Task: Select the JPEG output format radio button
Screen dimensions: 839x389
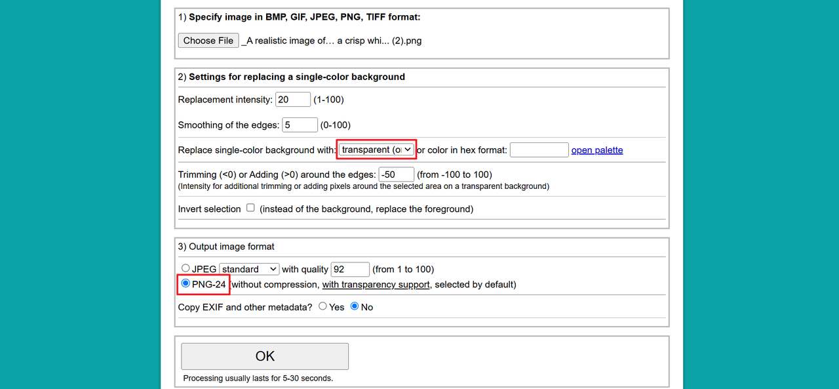Action: coord(186,268)
